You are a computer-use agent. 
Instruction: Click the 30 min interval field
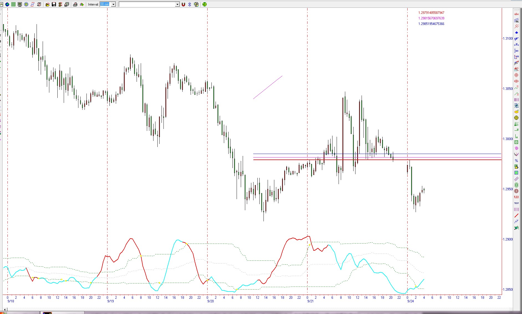(105, 4)
